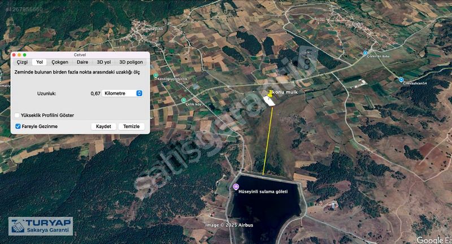This screenshot has height=244, width=452.
Task: Click the white highlighted property polygon
Action: click(270, 101)
